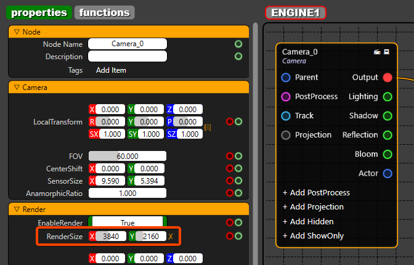Click the orange X beside RenderSize
414x265 pixels.
pos(171,236)
